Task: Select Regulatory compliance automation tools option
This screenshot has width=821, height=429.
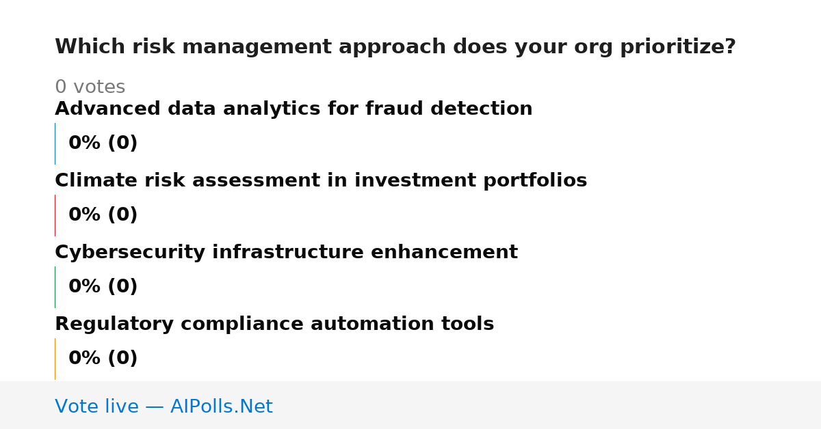Action: coord(274,324)
